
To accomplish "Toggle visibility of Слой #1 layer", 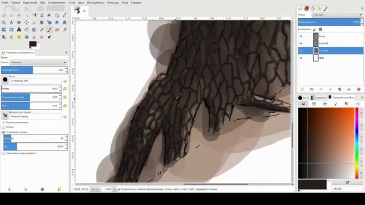I will click(x=301, y=51).
